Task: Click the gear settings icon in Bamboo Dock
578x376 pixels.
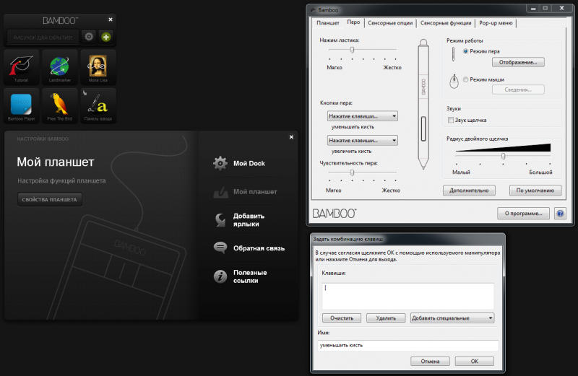Action: click(89, 37)
